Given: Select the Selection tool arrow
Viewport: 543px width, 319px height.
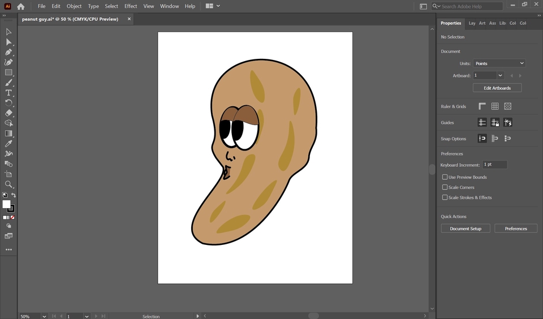Looking at the screenshot, I should (8, 32).
